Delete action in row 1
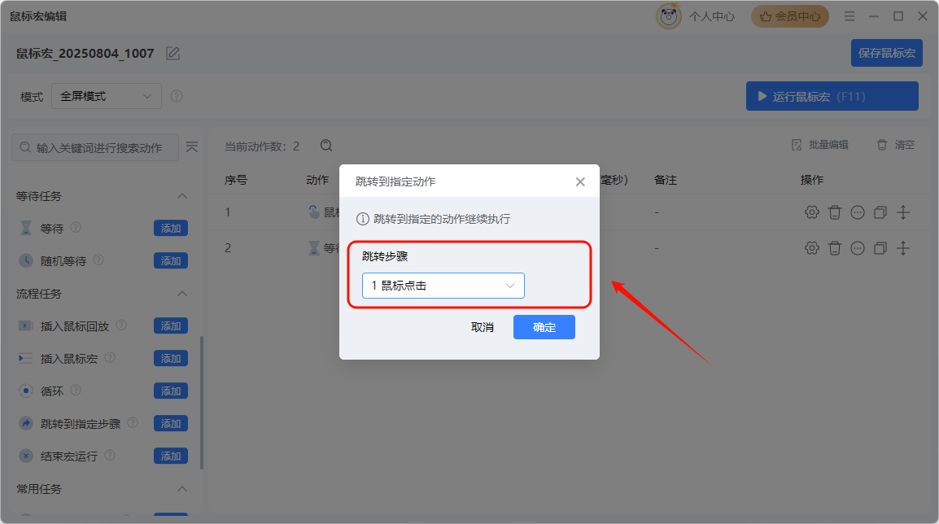 [x=834, y=212]
